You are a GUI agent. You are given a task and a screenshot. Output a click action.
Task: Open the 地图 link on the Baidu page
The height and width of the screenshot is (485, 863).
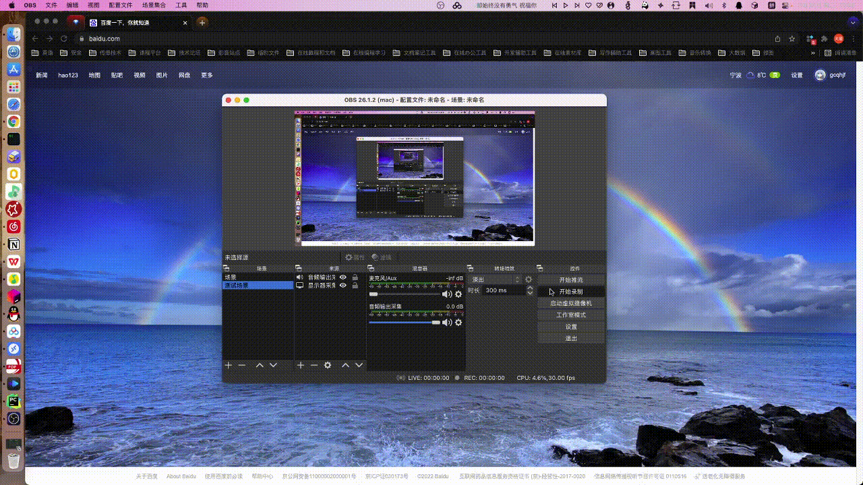pos(94,75)
